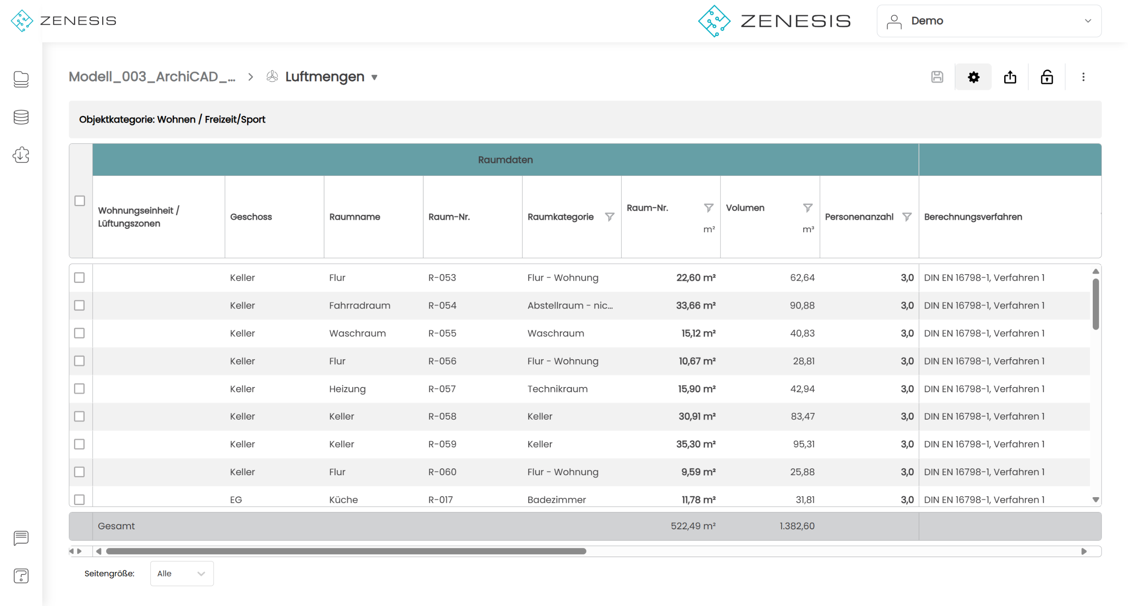The width and height of the screenshot is (1128, 606).
Task: Check the row for room R-053
Action: [79, 278]
